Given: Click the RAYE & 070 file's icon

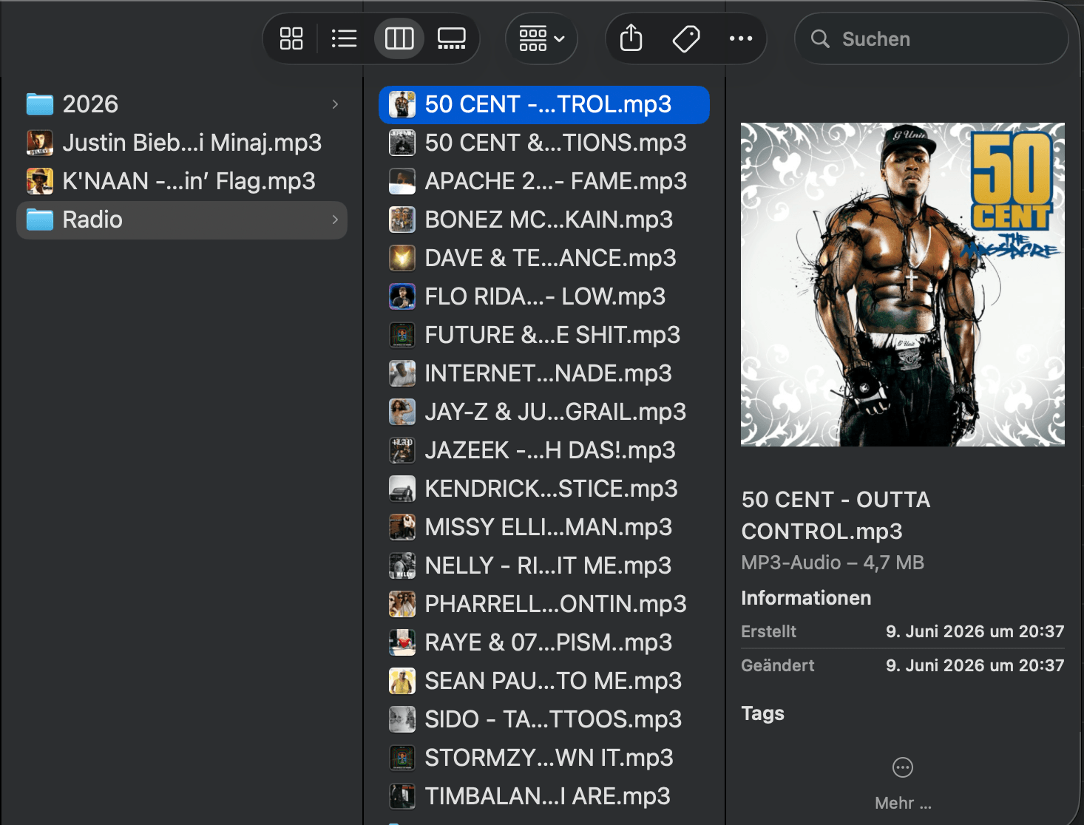Looking at the screenshot, I should [x=402, y=642].
